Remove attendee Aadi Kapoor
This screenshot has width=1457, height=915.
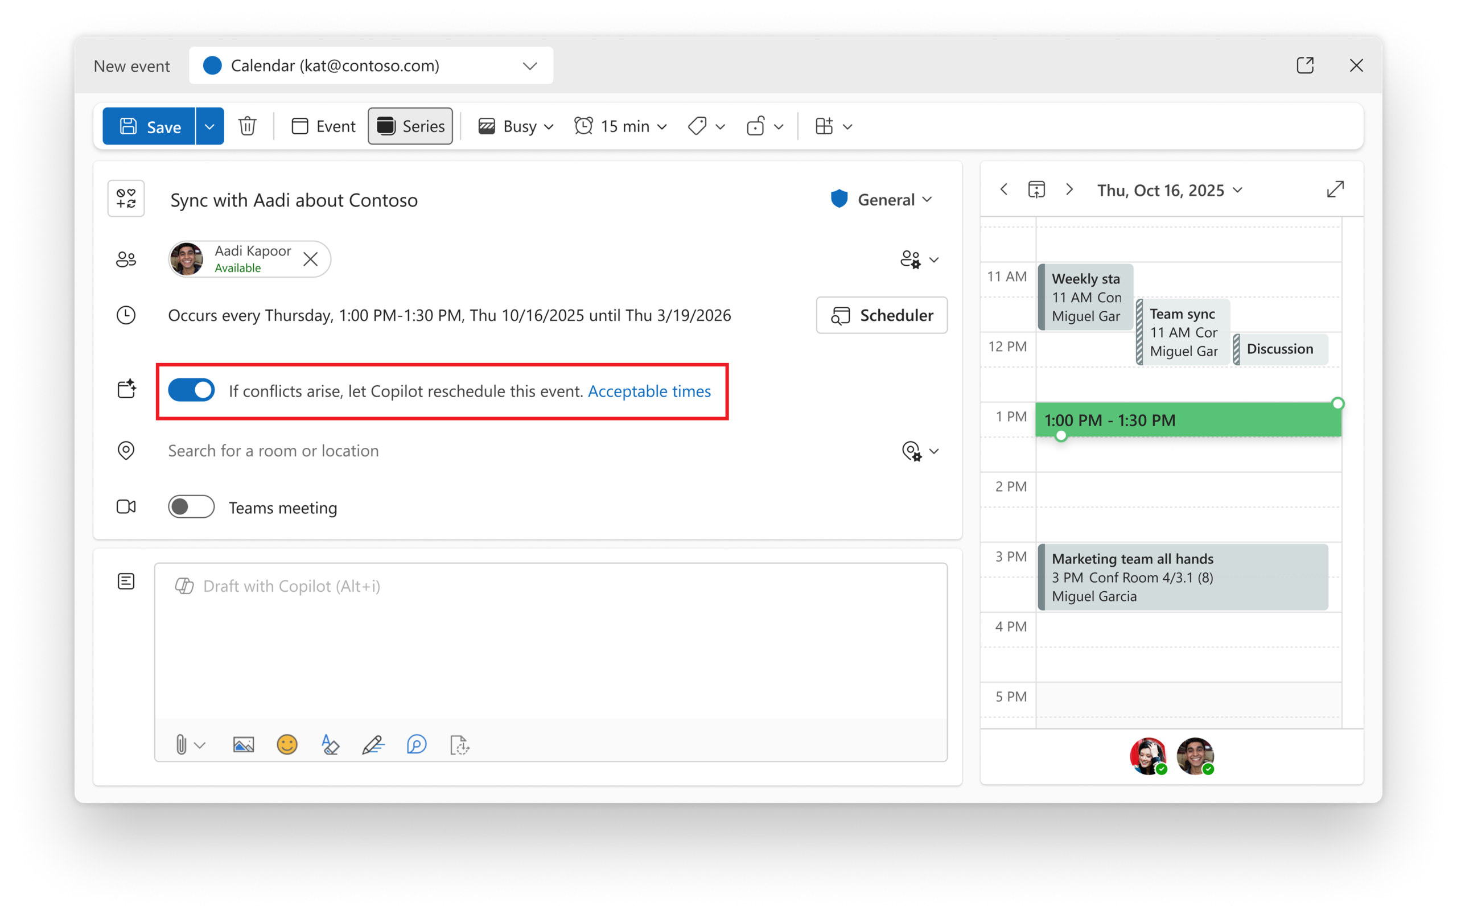(310, 259)
